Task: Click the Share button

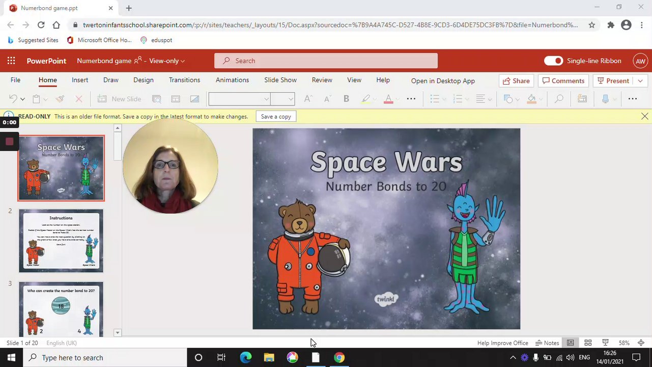Action: (516, 81)
